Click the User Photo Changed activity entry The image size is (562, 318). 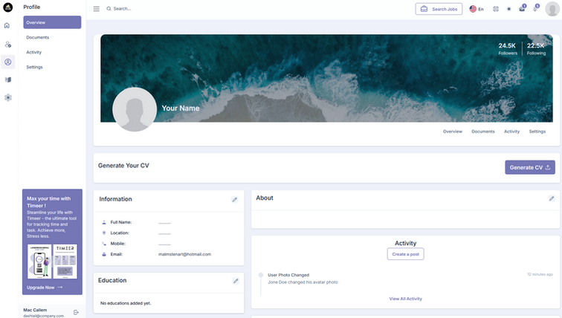pyautogui.click(x=288, y=275)
